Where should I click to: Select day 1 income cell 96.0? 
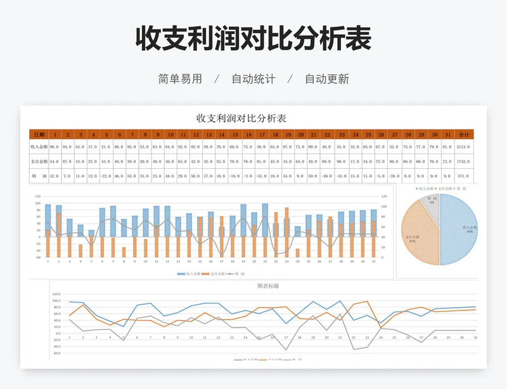click(x=55, y=147)
